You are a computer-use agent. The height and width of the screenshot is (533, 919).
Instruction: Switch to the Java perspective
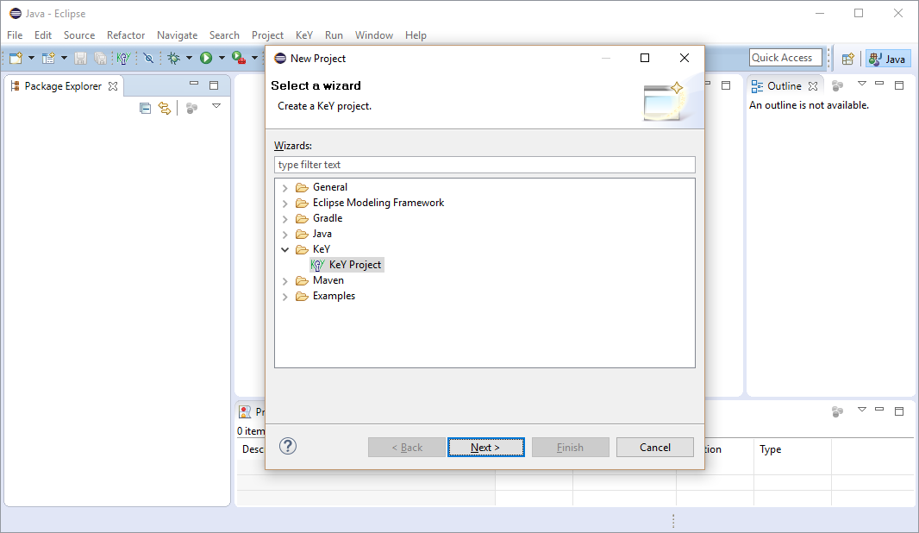pos(888,59)
